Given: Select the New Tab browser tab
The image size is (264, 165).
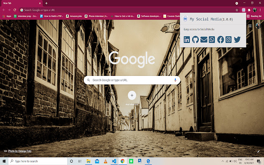Looking at the screenshot, I should tap(21, 3).
